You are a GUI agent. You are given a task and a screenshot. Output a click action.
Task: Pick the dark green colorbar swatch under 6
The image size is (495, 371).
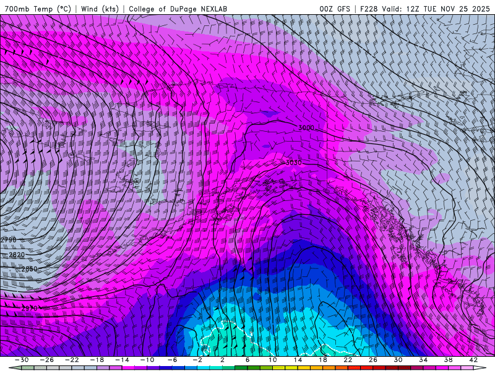241,368
